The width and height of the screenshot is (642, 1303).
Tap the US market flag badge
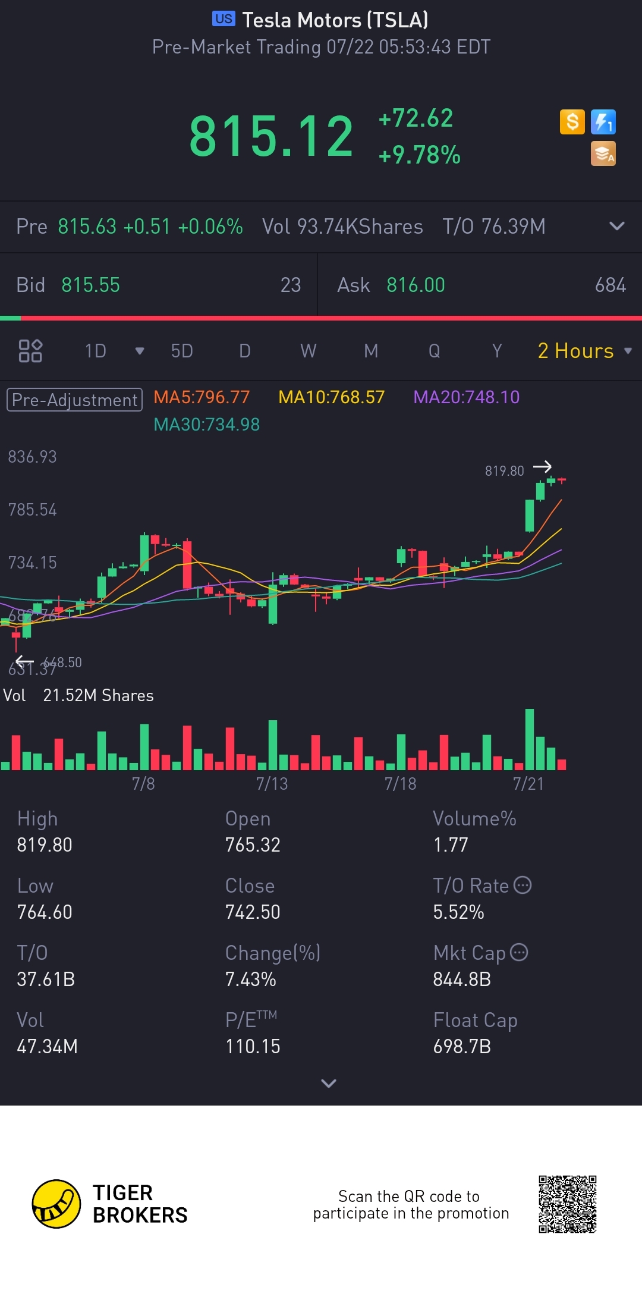tap(224, 19)
